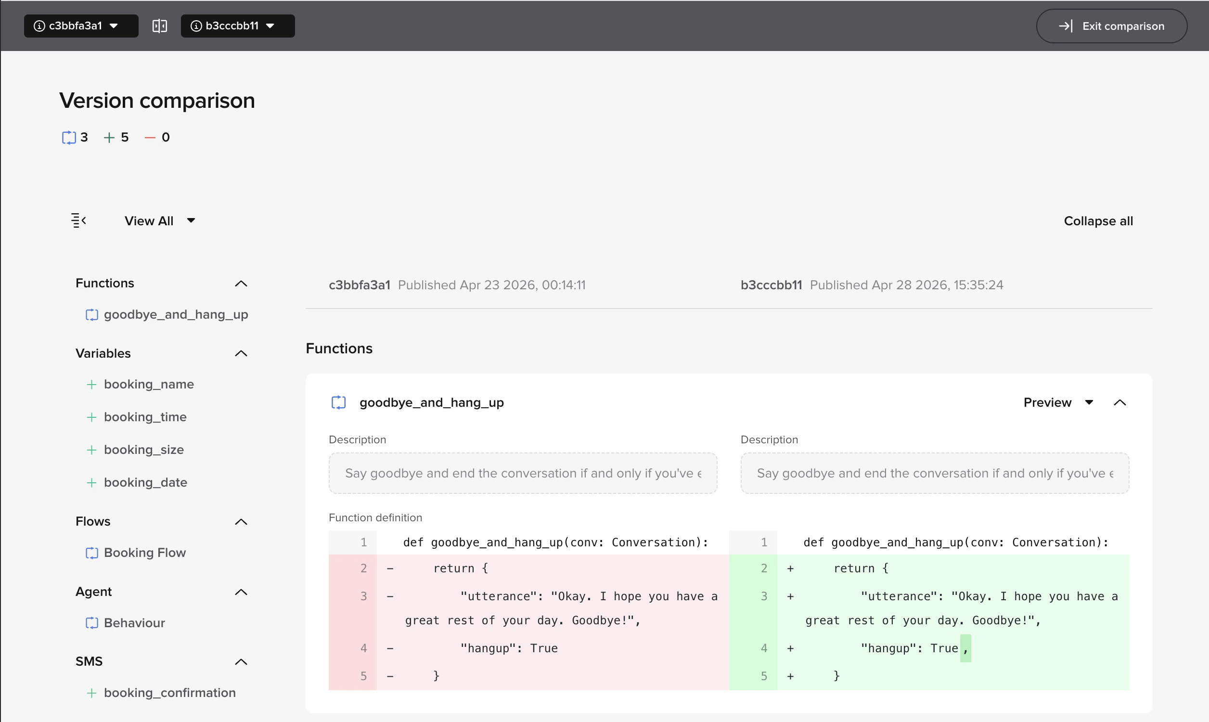Open the Preview dropdown
The image size is (1209, 722).
click(x=1058, y=402)
